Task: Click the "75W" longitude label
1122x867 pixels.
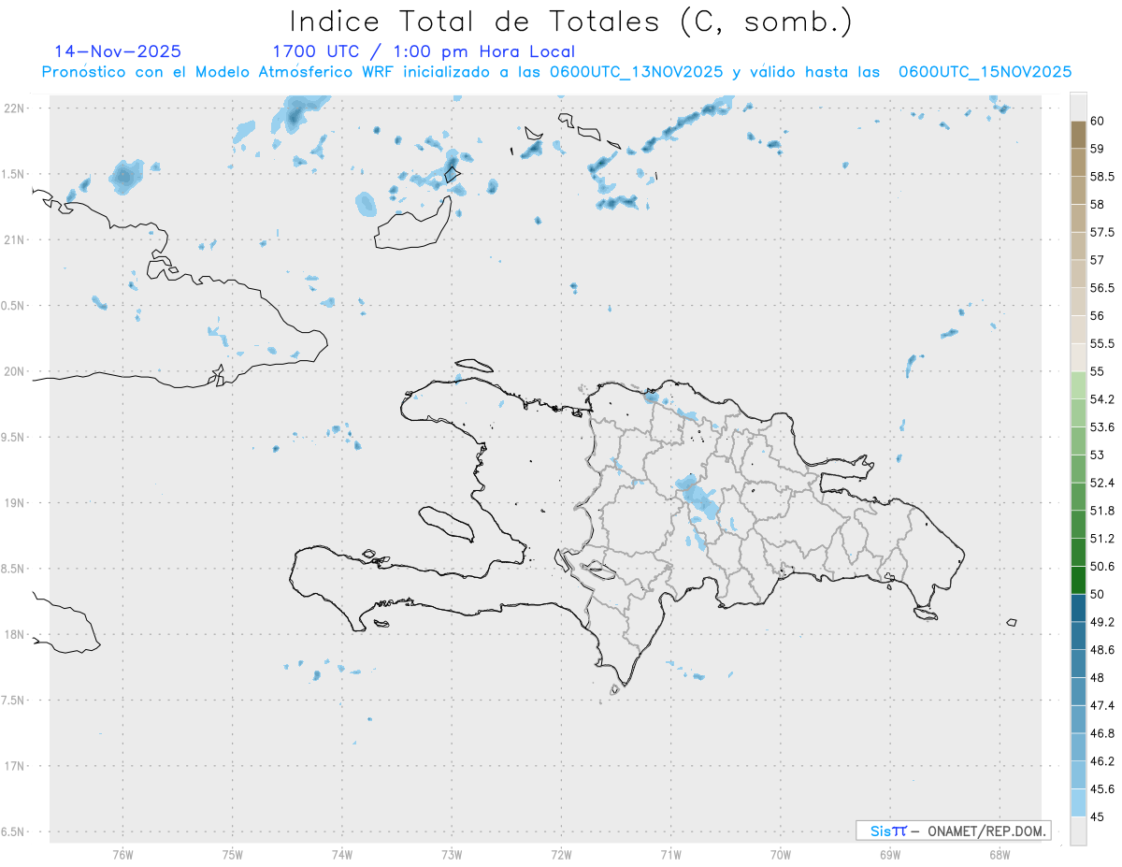Action: [x=233, y=854]
